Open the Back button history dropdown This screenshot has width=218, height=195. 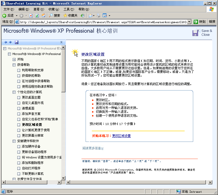click(17, 16)
